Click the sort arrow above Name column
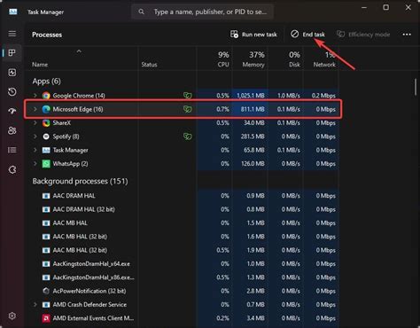 [79, 51]
